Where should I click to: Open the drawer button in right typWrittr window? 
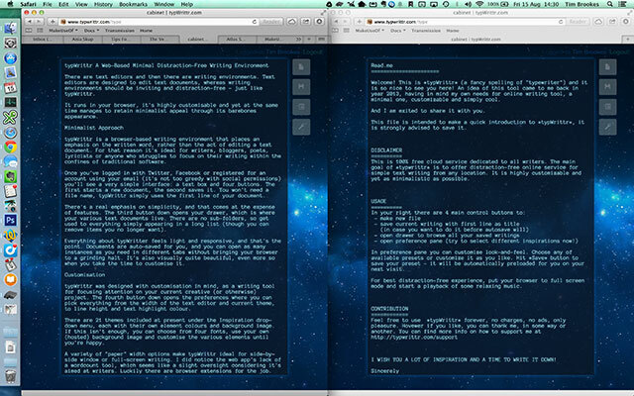pyautogui.click(x=607, y=107)
